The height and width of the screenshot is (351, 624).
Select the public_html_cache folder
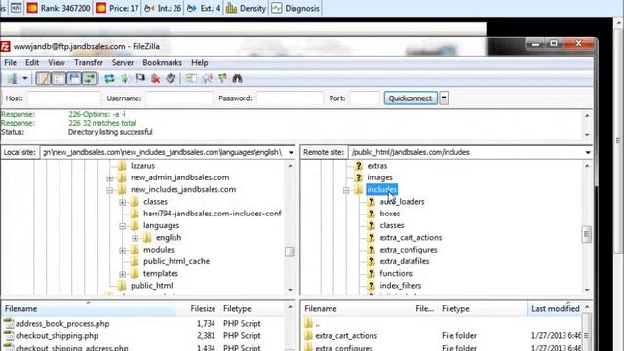[176, 261]
